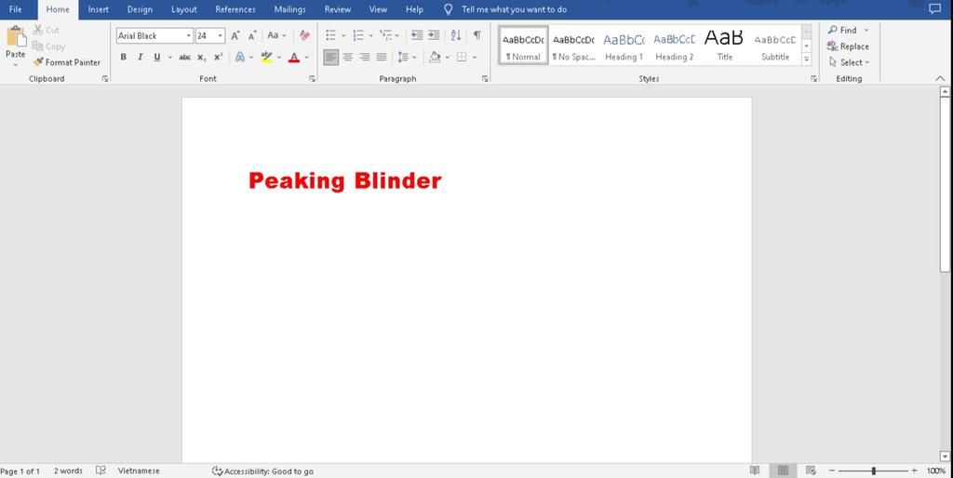Click Accessibility: Good to go status
This screenshot has height=478, width=953.
[262, 471]
